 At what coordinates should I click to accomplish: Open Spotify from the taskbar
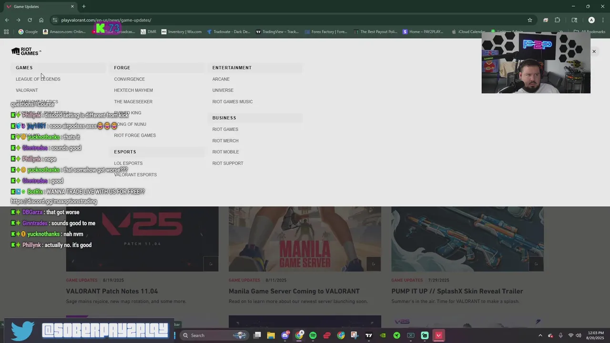(x=313, y=335)
